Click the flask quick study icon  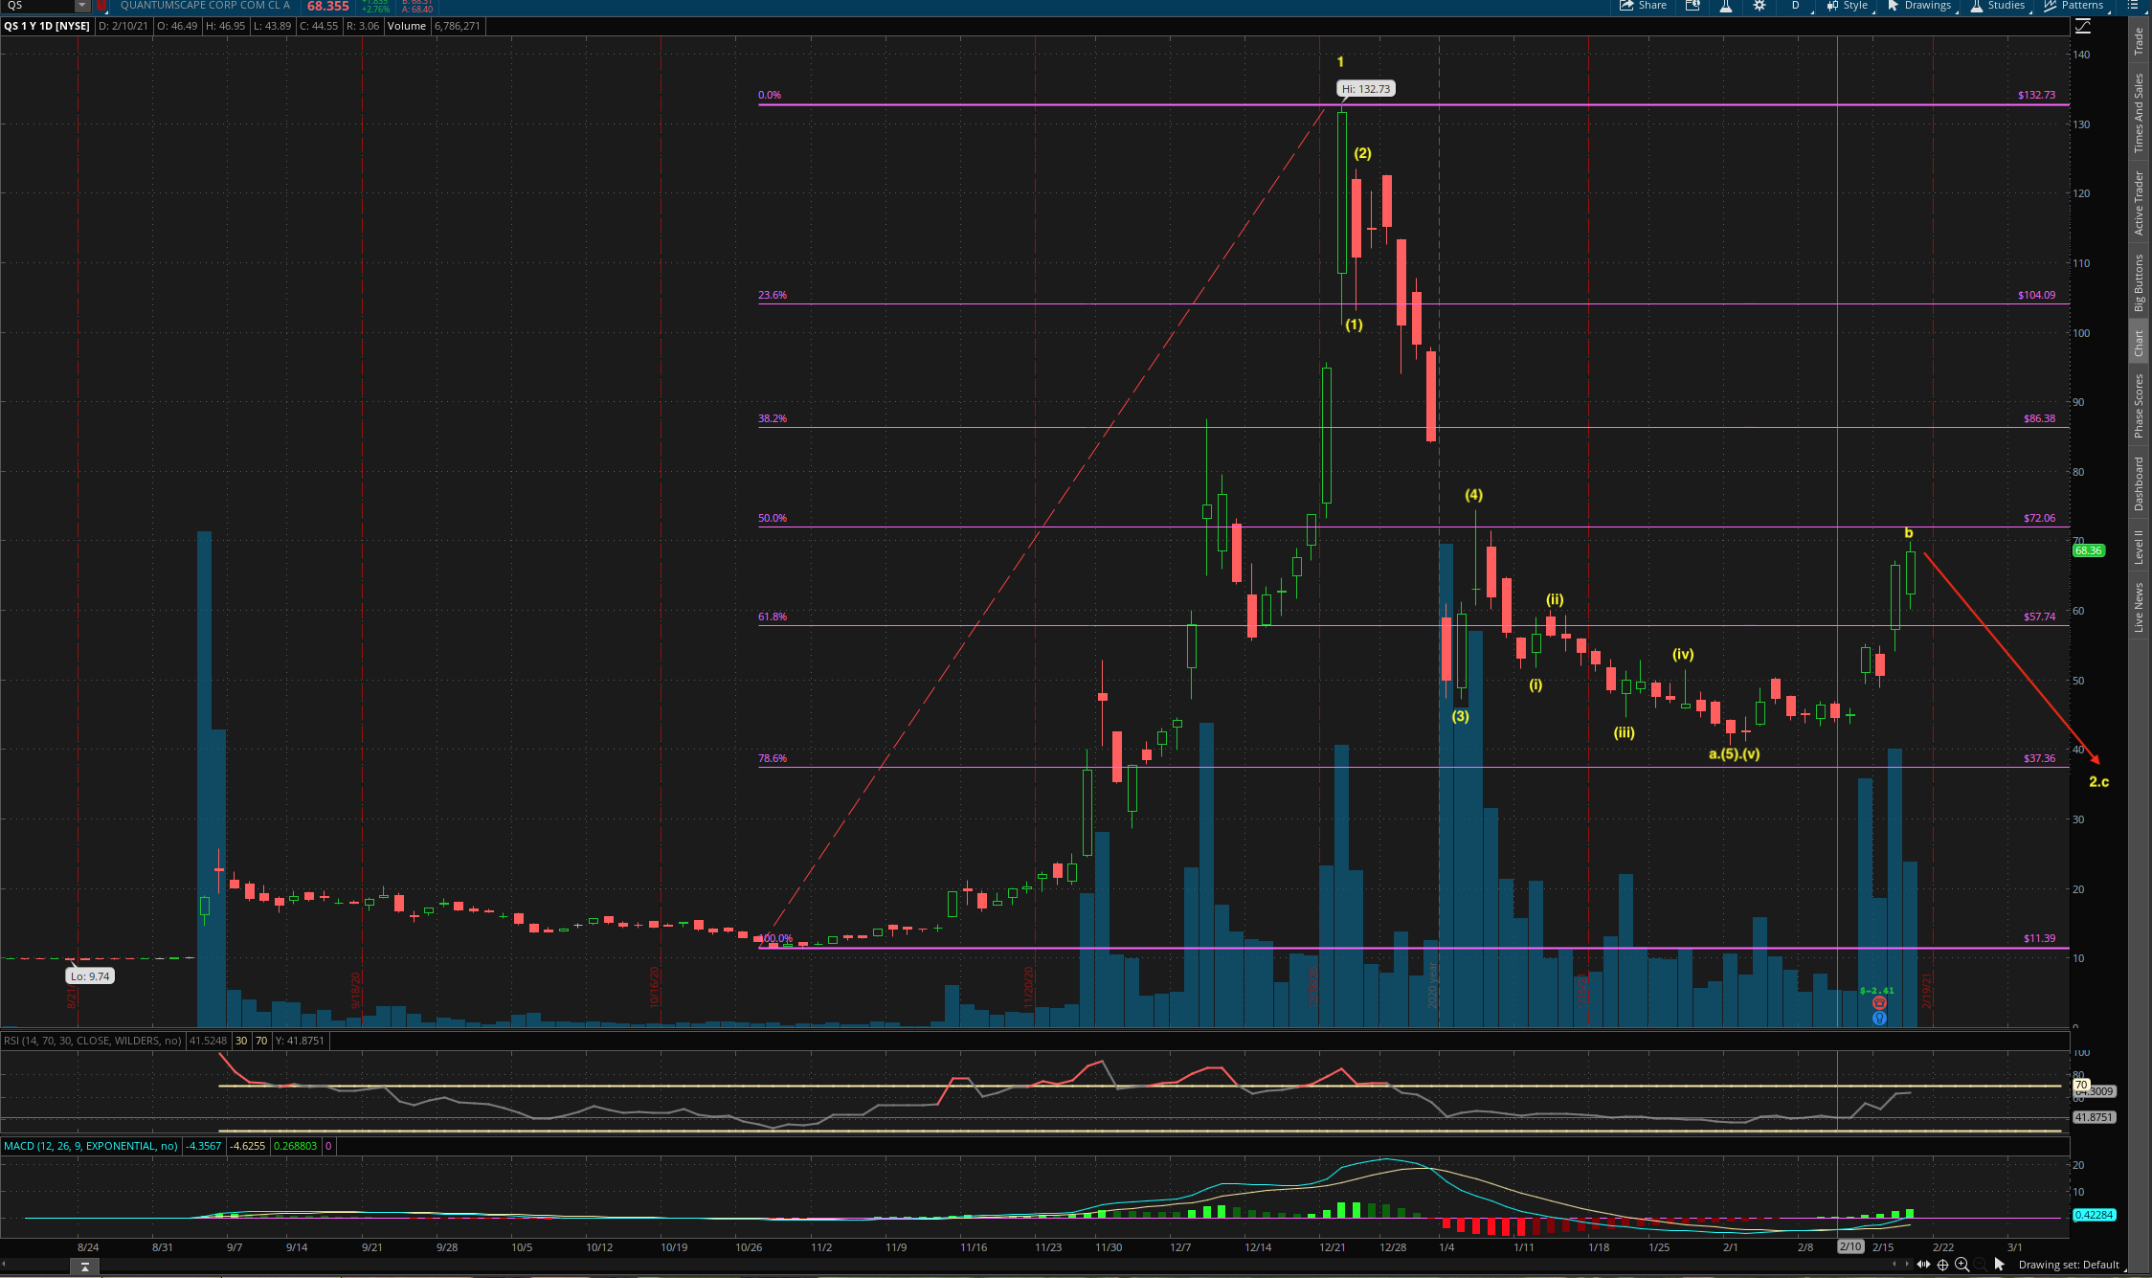[1726, 6]
